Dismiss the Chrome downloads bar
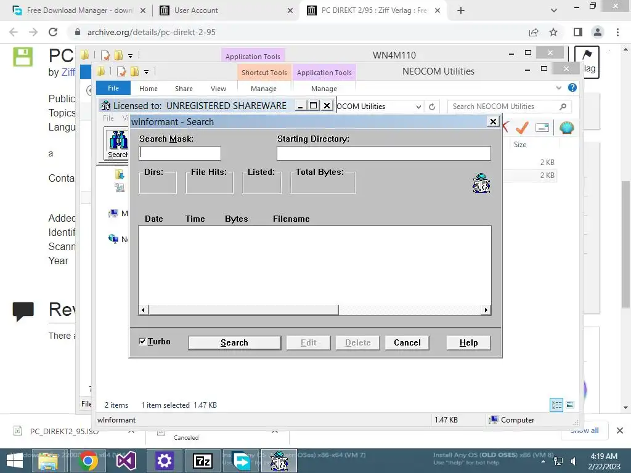 (620, 431)
